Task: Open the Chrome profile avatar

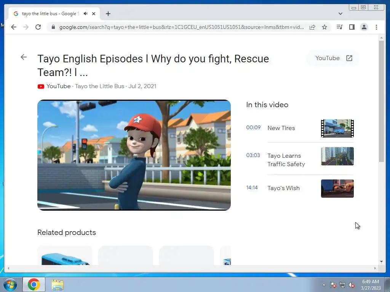Action: pos(364,27)
